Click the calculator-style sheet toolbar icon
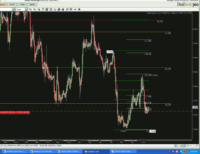The width and height of the screenshot is (200, 154). click(x=51, y=9)
